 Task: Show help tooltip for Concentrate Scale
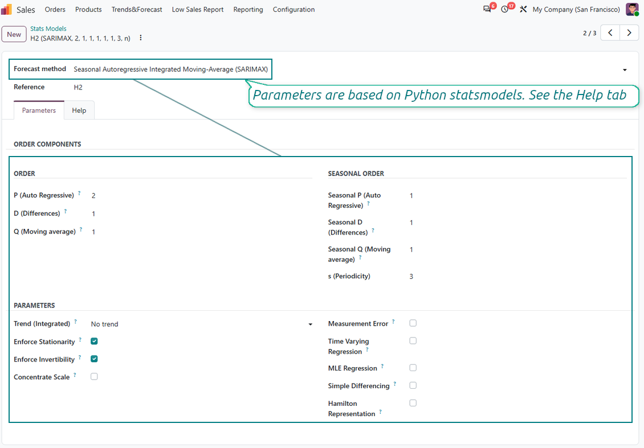tap(75, 375)
